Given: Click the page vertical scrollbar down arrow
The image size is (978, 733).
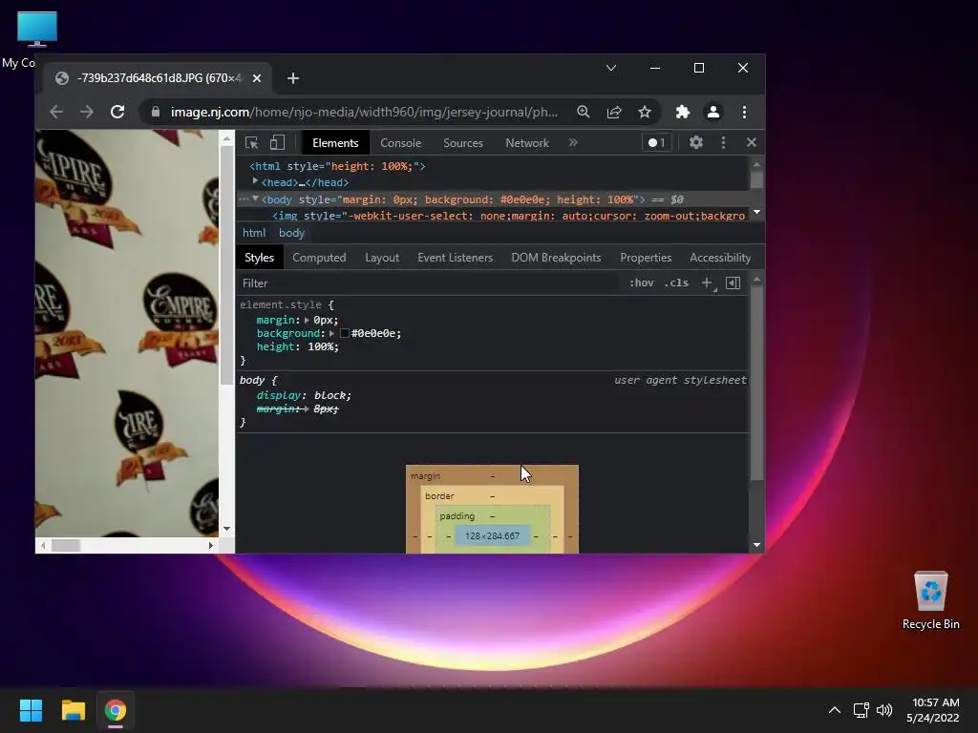Looking at the screenshot, I should 227,529.
